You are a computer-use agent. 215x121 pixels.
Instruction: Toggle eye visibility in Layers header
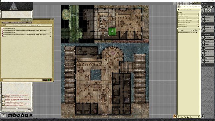(192, 30)
